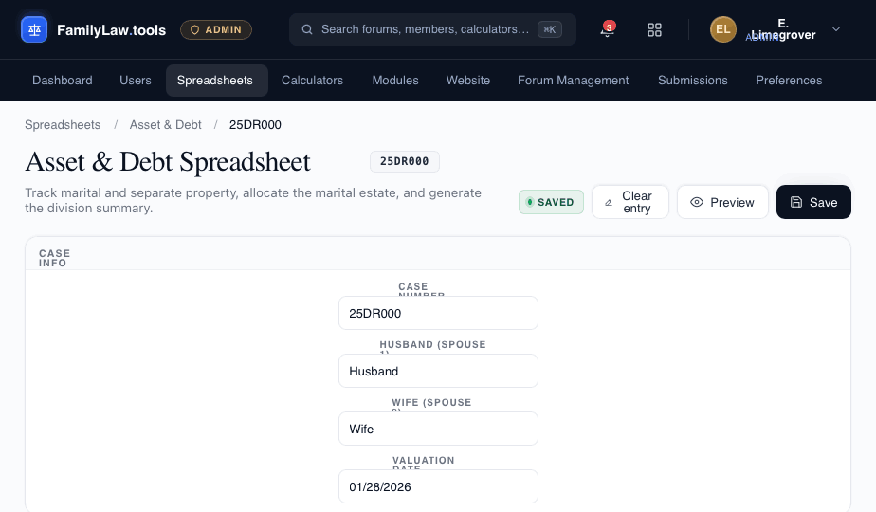Image resolution: width=876 pixels, height=512 pixels.
Task: Click the SAVED status indicator
Action: click(551, 202)
